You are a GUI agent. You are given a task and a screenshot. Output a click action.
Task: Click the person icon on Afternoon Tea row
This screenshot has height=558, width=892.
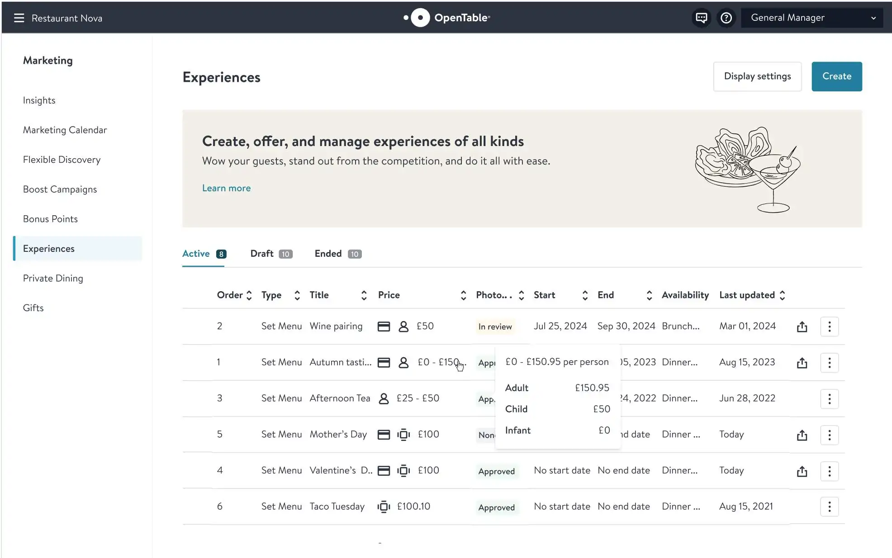point(384,398)
